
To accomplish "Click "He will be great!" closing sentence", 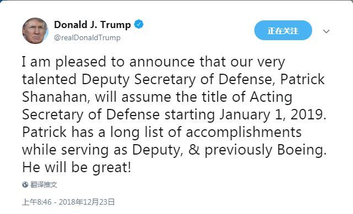I will 77,168.
